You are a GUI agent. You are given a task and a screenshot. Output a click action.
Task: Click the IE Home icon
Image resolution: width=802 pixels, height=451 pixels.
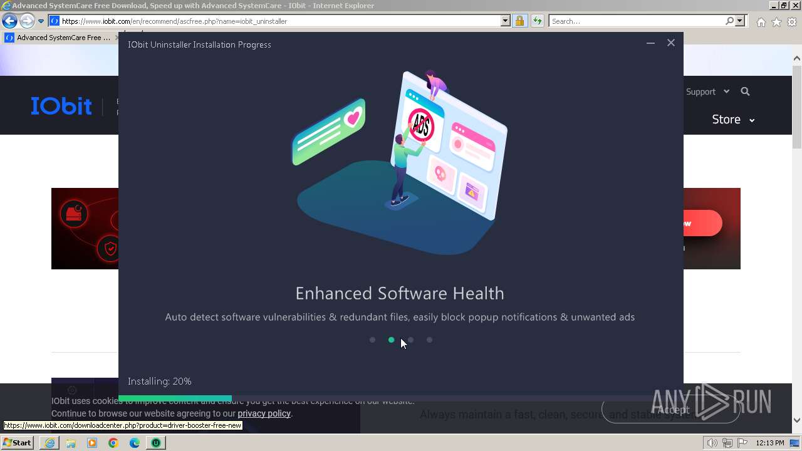pos(761,22)
